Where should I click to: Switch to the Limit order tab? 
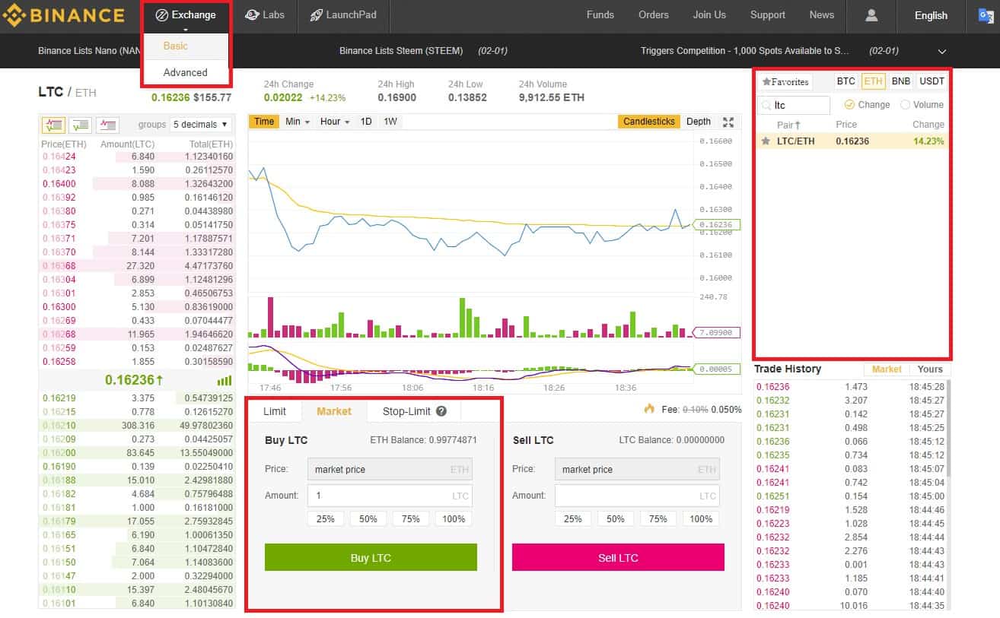275,411
